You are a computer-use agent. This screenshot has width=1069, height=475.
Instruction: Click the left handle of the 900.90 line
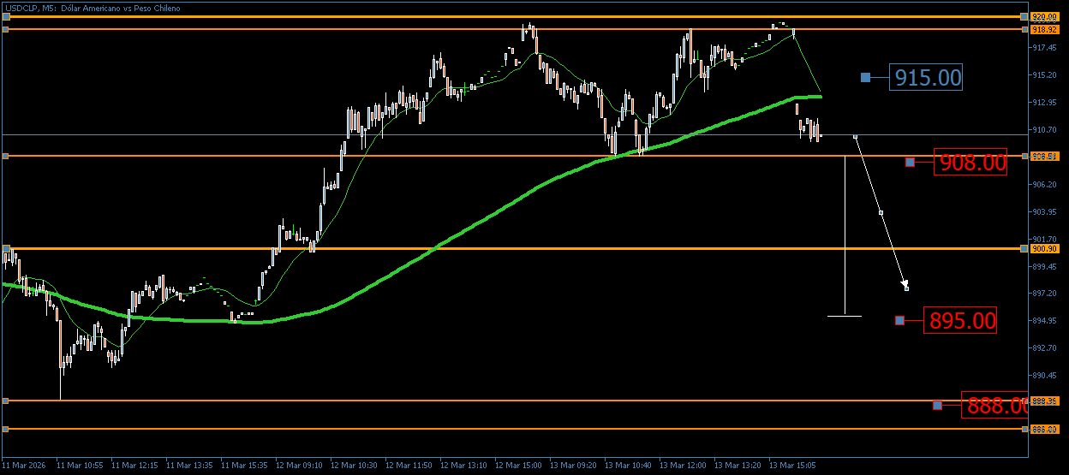(x=5, y=249)
